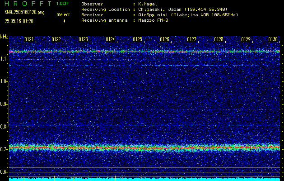The width and height of the screenshot is (284, 181).
Task: Click the rightmost yellow meteor marker near 0124
Action: (116, 178)
